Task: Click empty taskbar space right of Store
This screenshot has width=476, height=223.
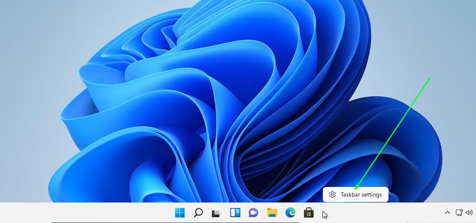Action: tap(377, 213)
